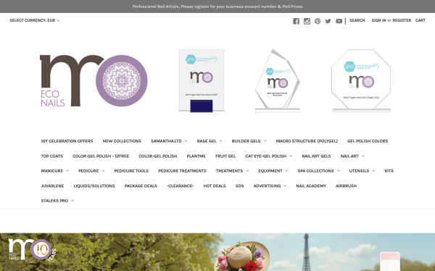The width and height of the screenshot is (435, 271).
Task: Expand the Equipment menu
Action: coord(273,171)
